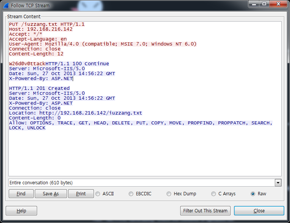Click the Location http://192.168.216.142/iuzzang.txt line
The image size is (290, 223).
point(76,113)
